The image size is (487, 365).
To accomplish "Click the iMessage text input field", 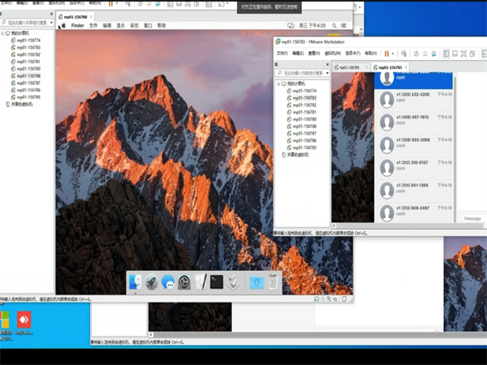I will pyautogui.click(x=472, y=218).
